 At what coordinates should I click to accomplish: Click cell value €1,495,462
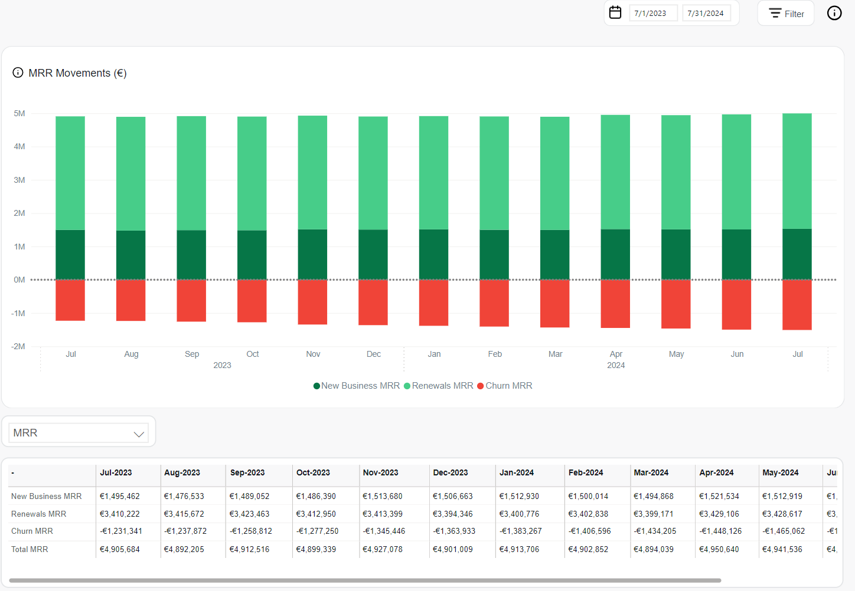(x=120, y=496)
